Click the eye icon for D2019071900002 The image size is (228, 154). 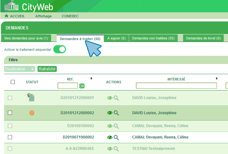110,137
